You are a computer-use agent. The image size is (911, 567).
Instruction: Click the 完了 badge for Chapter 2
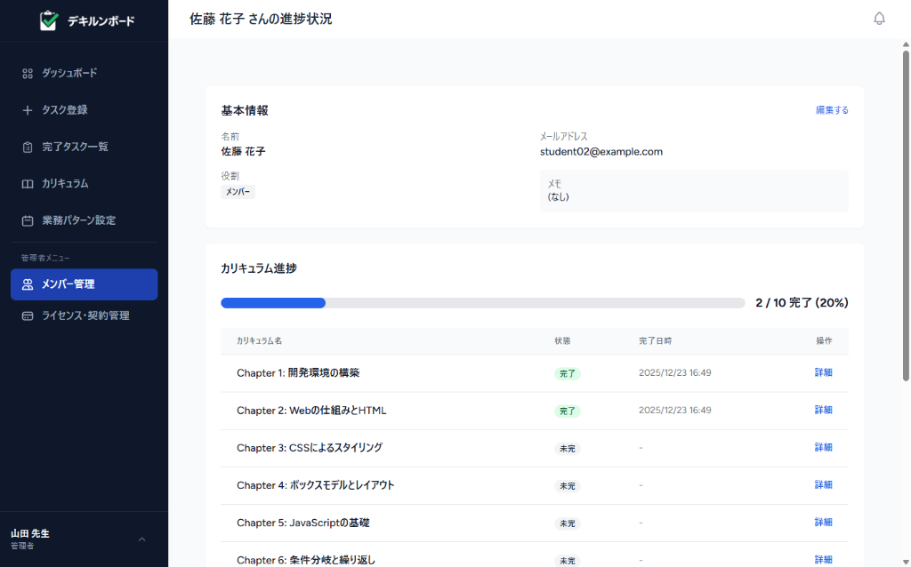coord(567,411)
